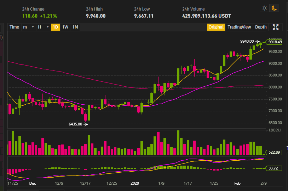Click the current price label 9918.49

click(x=275, y=42)
